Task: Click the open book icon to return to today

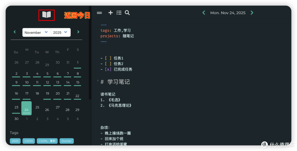Action: click(46, 15)
